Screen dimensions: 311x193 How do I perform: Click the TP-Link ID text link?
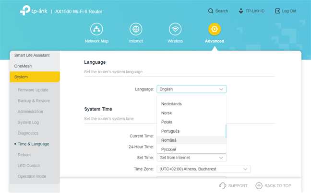coord(255,11)
